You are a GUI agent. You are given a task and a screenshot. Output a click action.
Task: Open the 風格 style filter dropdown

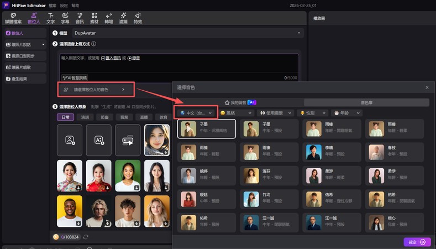click(x=236, y=113)
